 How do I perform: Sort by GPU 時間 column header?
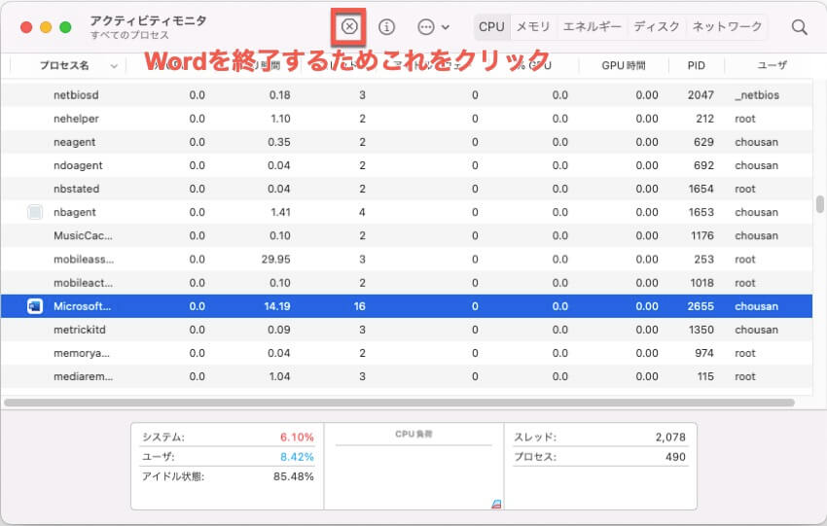624,65
